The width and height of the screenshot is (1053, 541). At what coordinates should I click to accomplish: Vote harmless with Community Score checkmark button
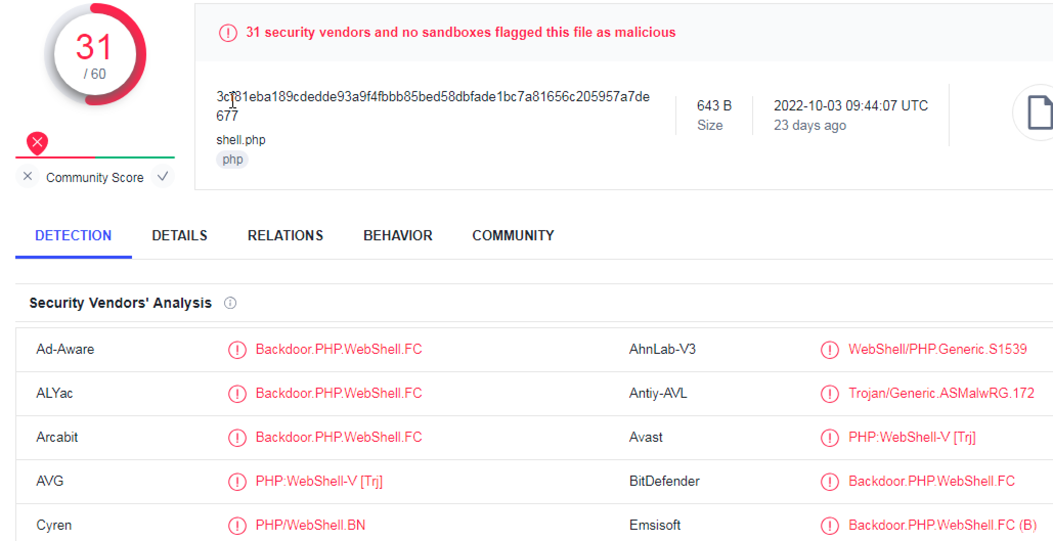click(163, 177)
